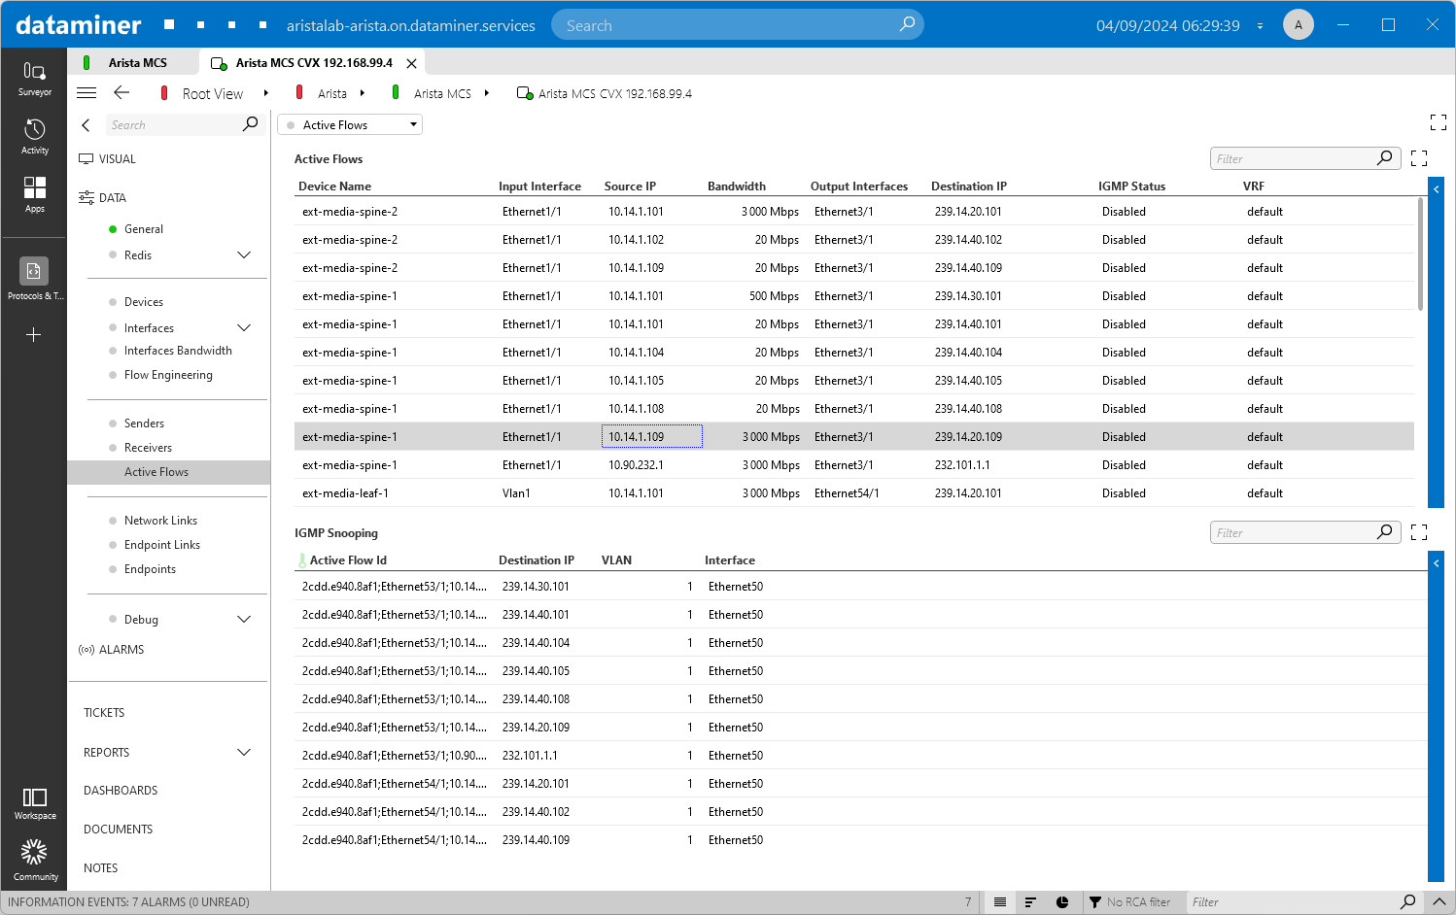The image size is (1456, 915).
Task: Open DOCUMENTS in the side panel
Action: click(119, 830)
